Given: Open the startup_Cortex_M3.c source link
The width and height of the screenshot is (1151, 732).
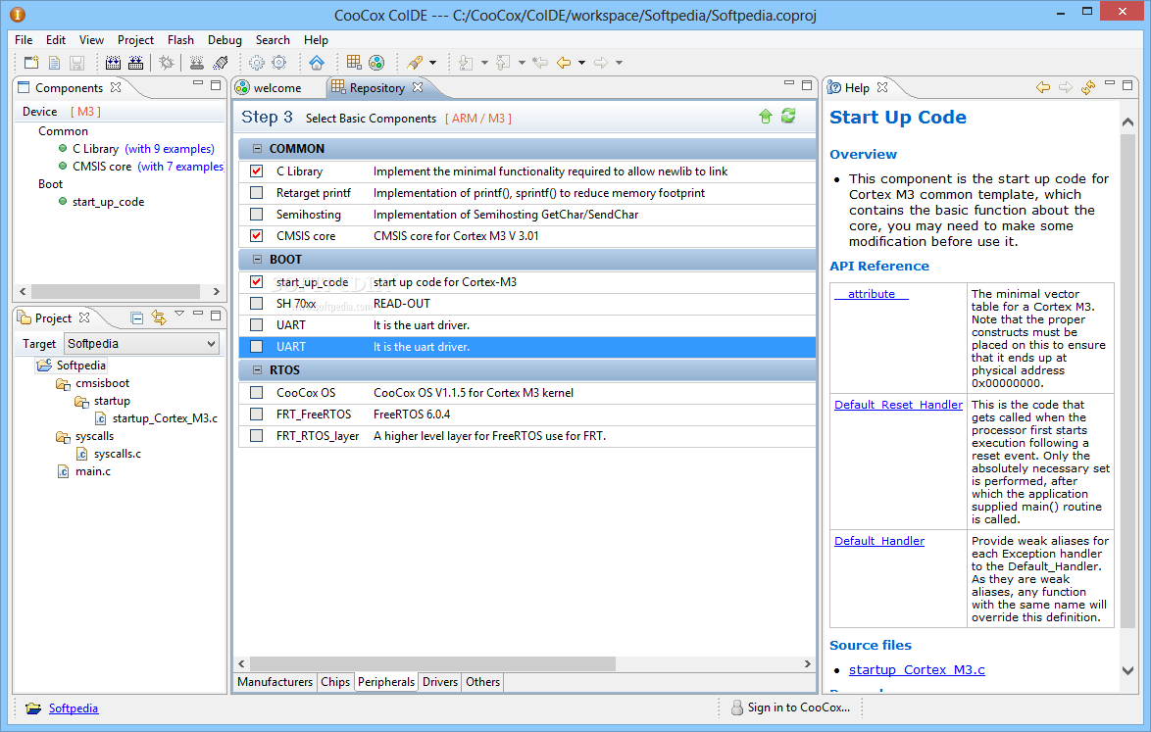Looking at the screenshot, I should (917, 669).
